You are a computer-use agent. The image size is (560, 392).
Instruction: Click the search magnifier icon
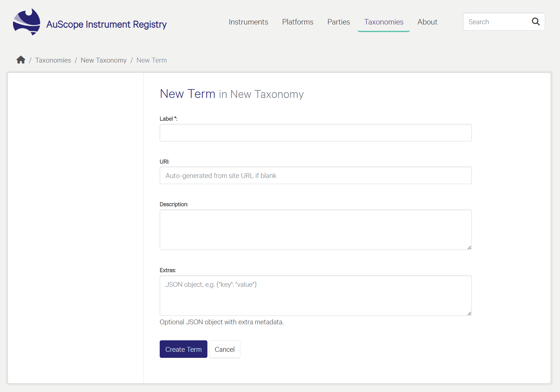coord(536,22)
